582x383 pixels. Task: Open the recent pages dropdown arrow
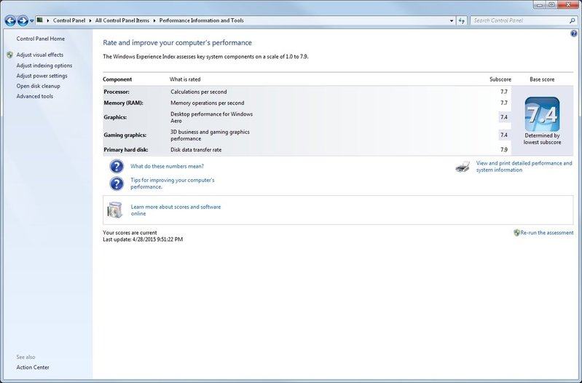coord(31,21)
